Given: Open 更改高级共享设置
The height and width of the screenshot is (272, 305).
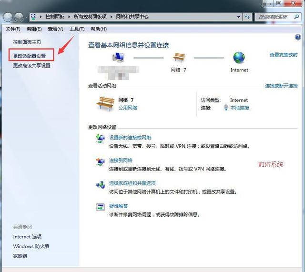Looking at the screenshot, I should point(32,66).
